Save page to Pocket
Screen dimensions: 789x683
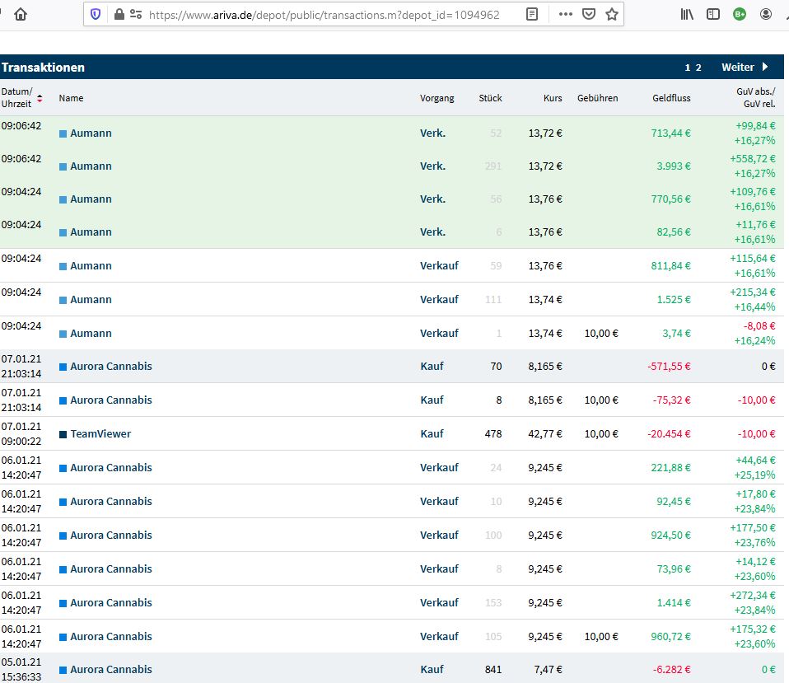click(589, 14)
